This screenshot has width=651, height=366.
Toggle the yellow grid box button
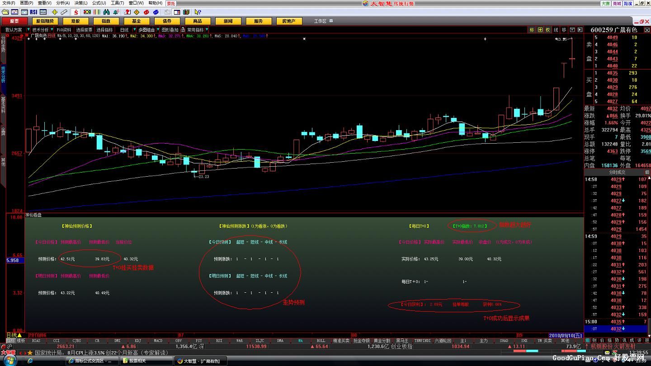[x=540, y=30]
